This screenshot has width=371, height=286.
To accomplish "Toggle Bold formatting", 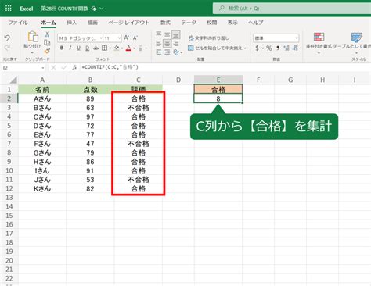I will coord(62,48).
